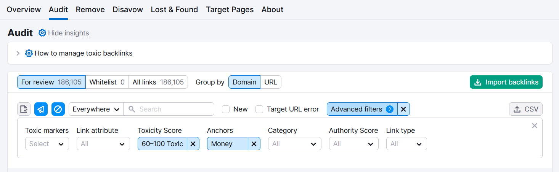The width and height of the screenshot is (559, 172).
Task: Clear all Advanced filters with X
Action: point(403,109)
